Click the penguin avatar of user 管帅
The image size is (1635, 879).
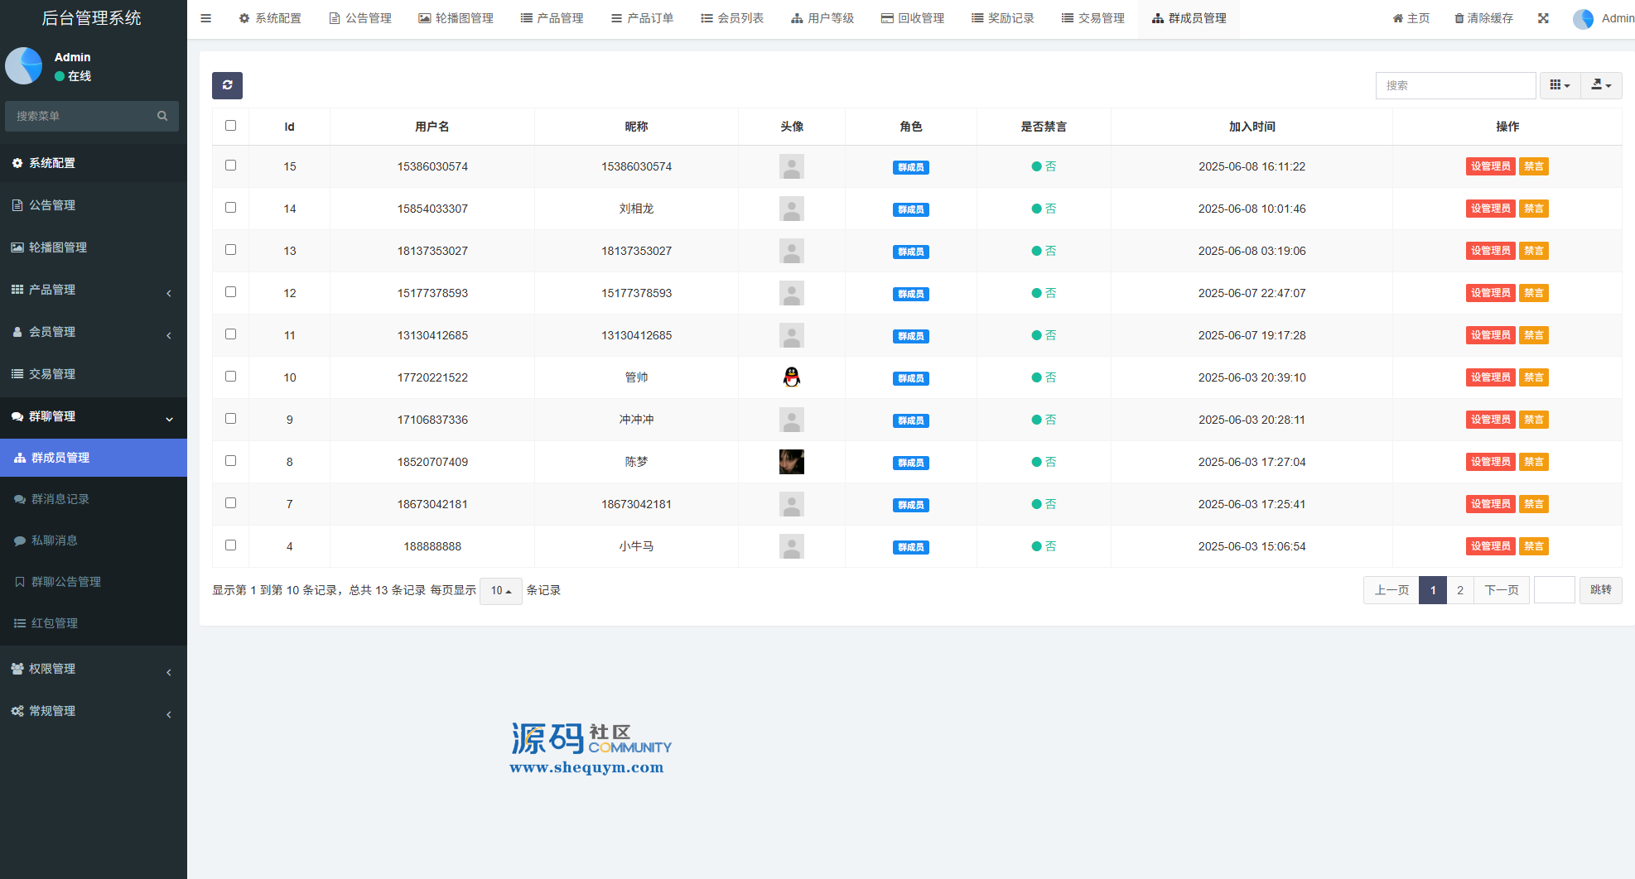(x=792, y=377)
